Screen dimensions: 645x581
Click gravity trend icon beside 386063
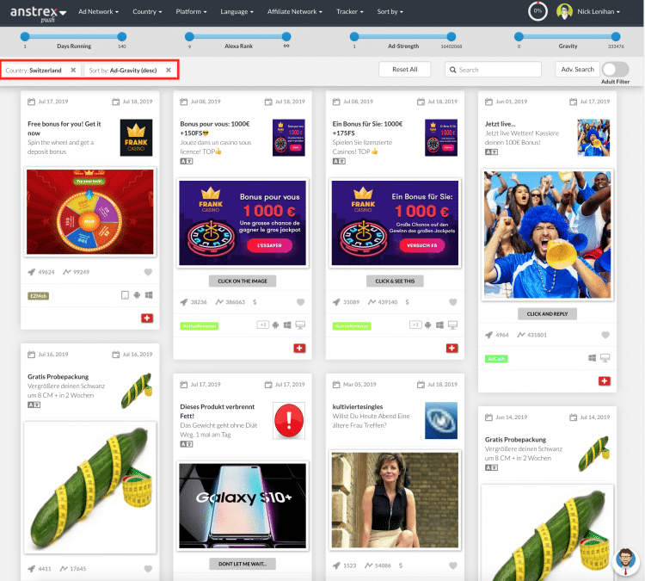[219, 302]
